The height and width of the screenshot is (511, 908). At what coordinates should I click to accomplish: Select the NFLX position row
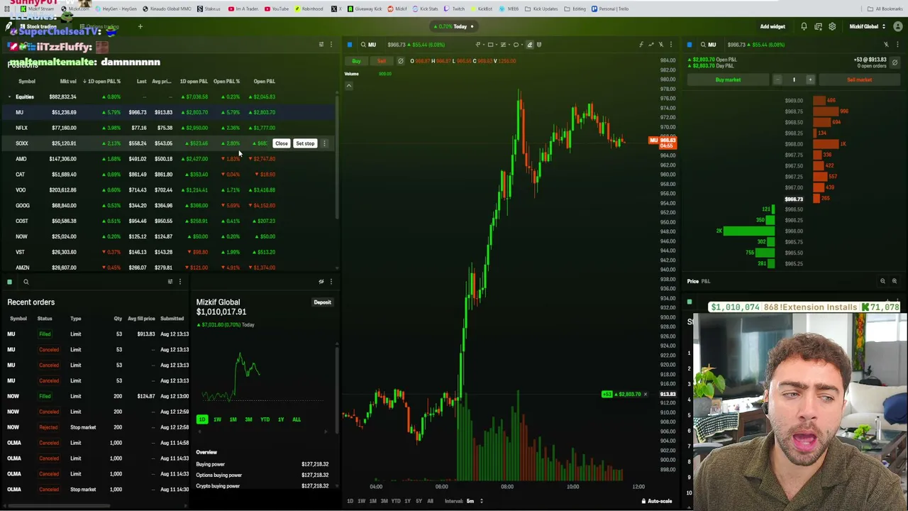[x=168, y=128]
